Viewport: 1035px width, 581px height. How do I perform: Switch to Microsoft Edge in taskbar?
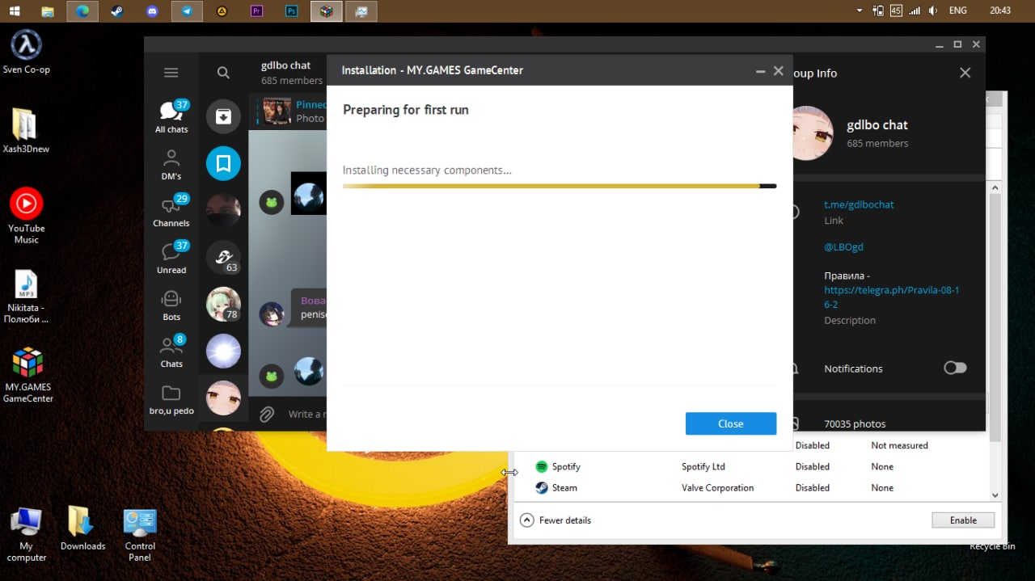click(82, 11)
